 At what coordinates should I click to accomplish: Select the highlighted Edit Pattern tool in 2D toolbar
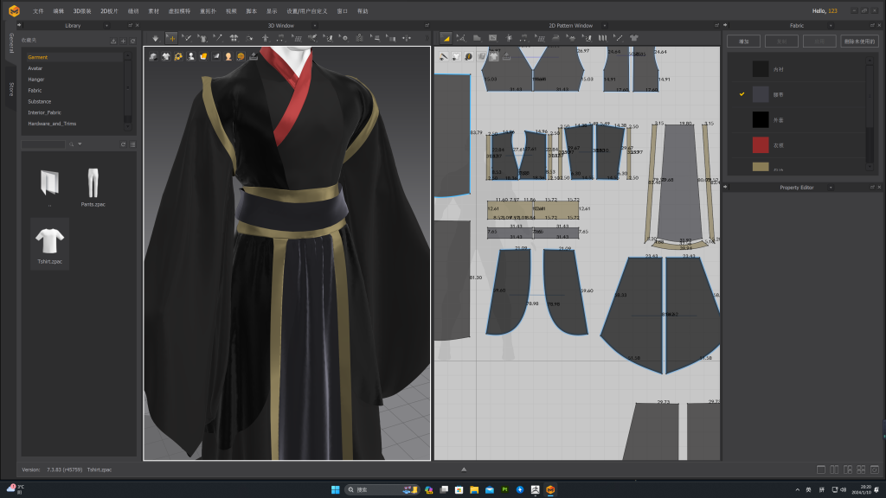(446, 38)
